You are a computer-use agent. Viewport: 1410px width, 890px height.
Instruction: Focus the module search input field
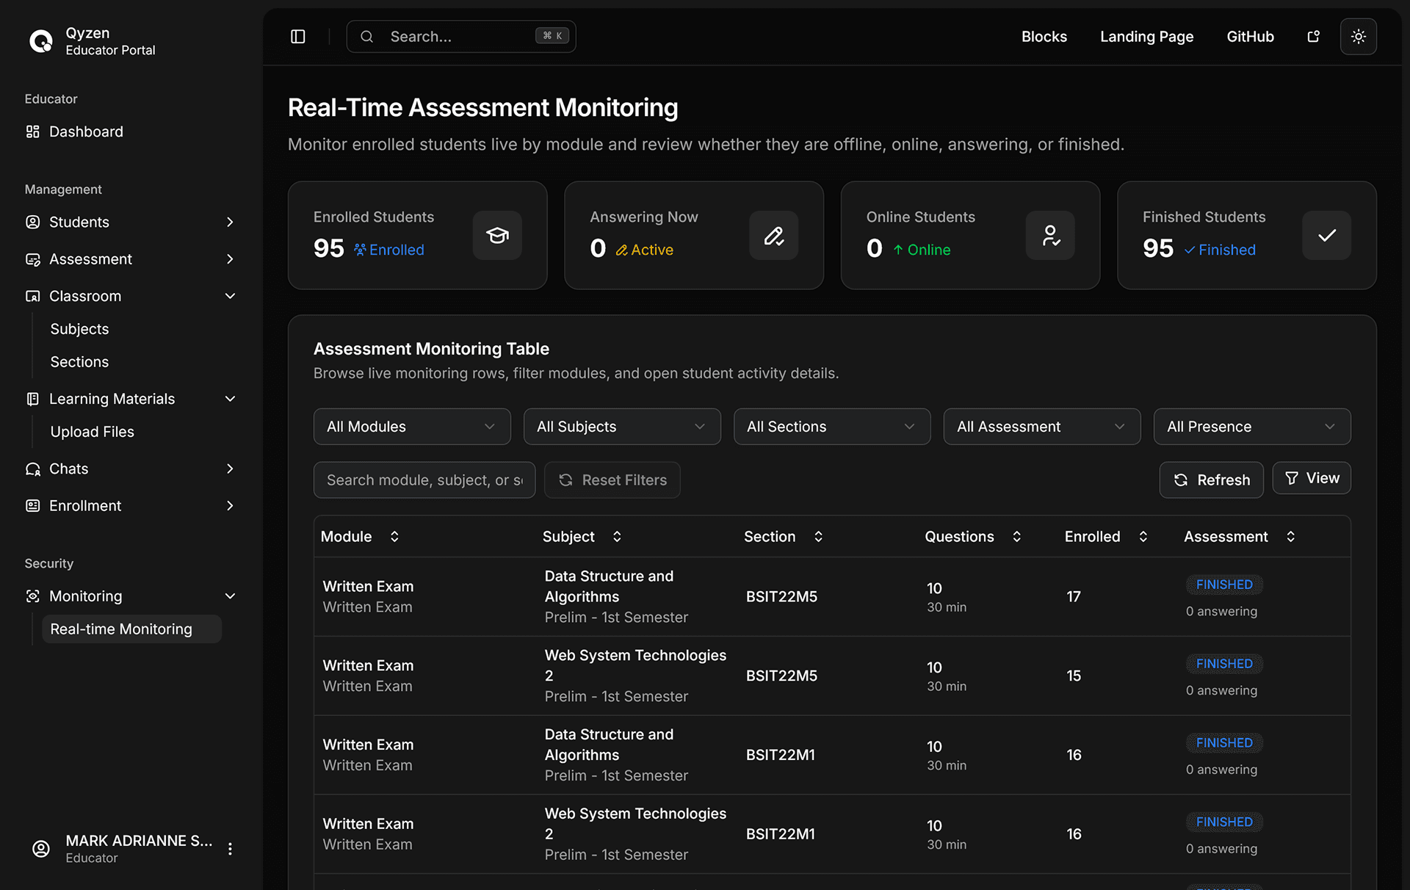click(424, 480)
